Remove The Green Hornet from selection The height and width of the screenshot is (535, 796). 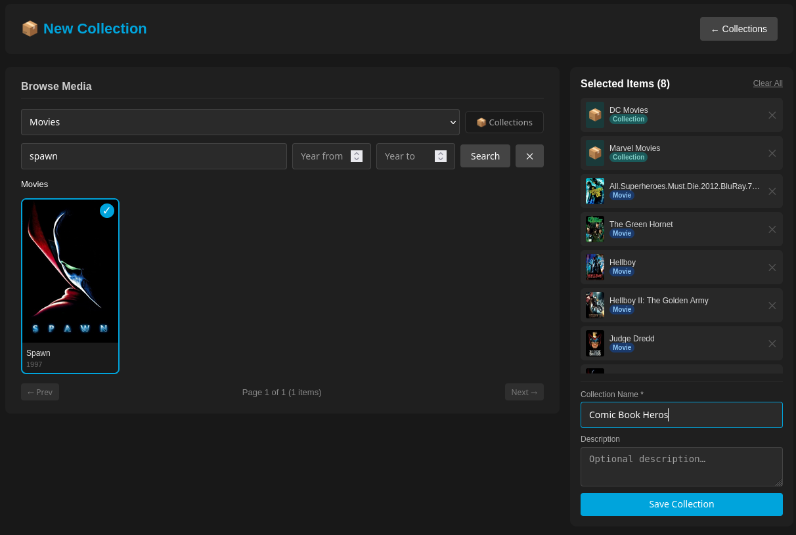click(772, 229)
